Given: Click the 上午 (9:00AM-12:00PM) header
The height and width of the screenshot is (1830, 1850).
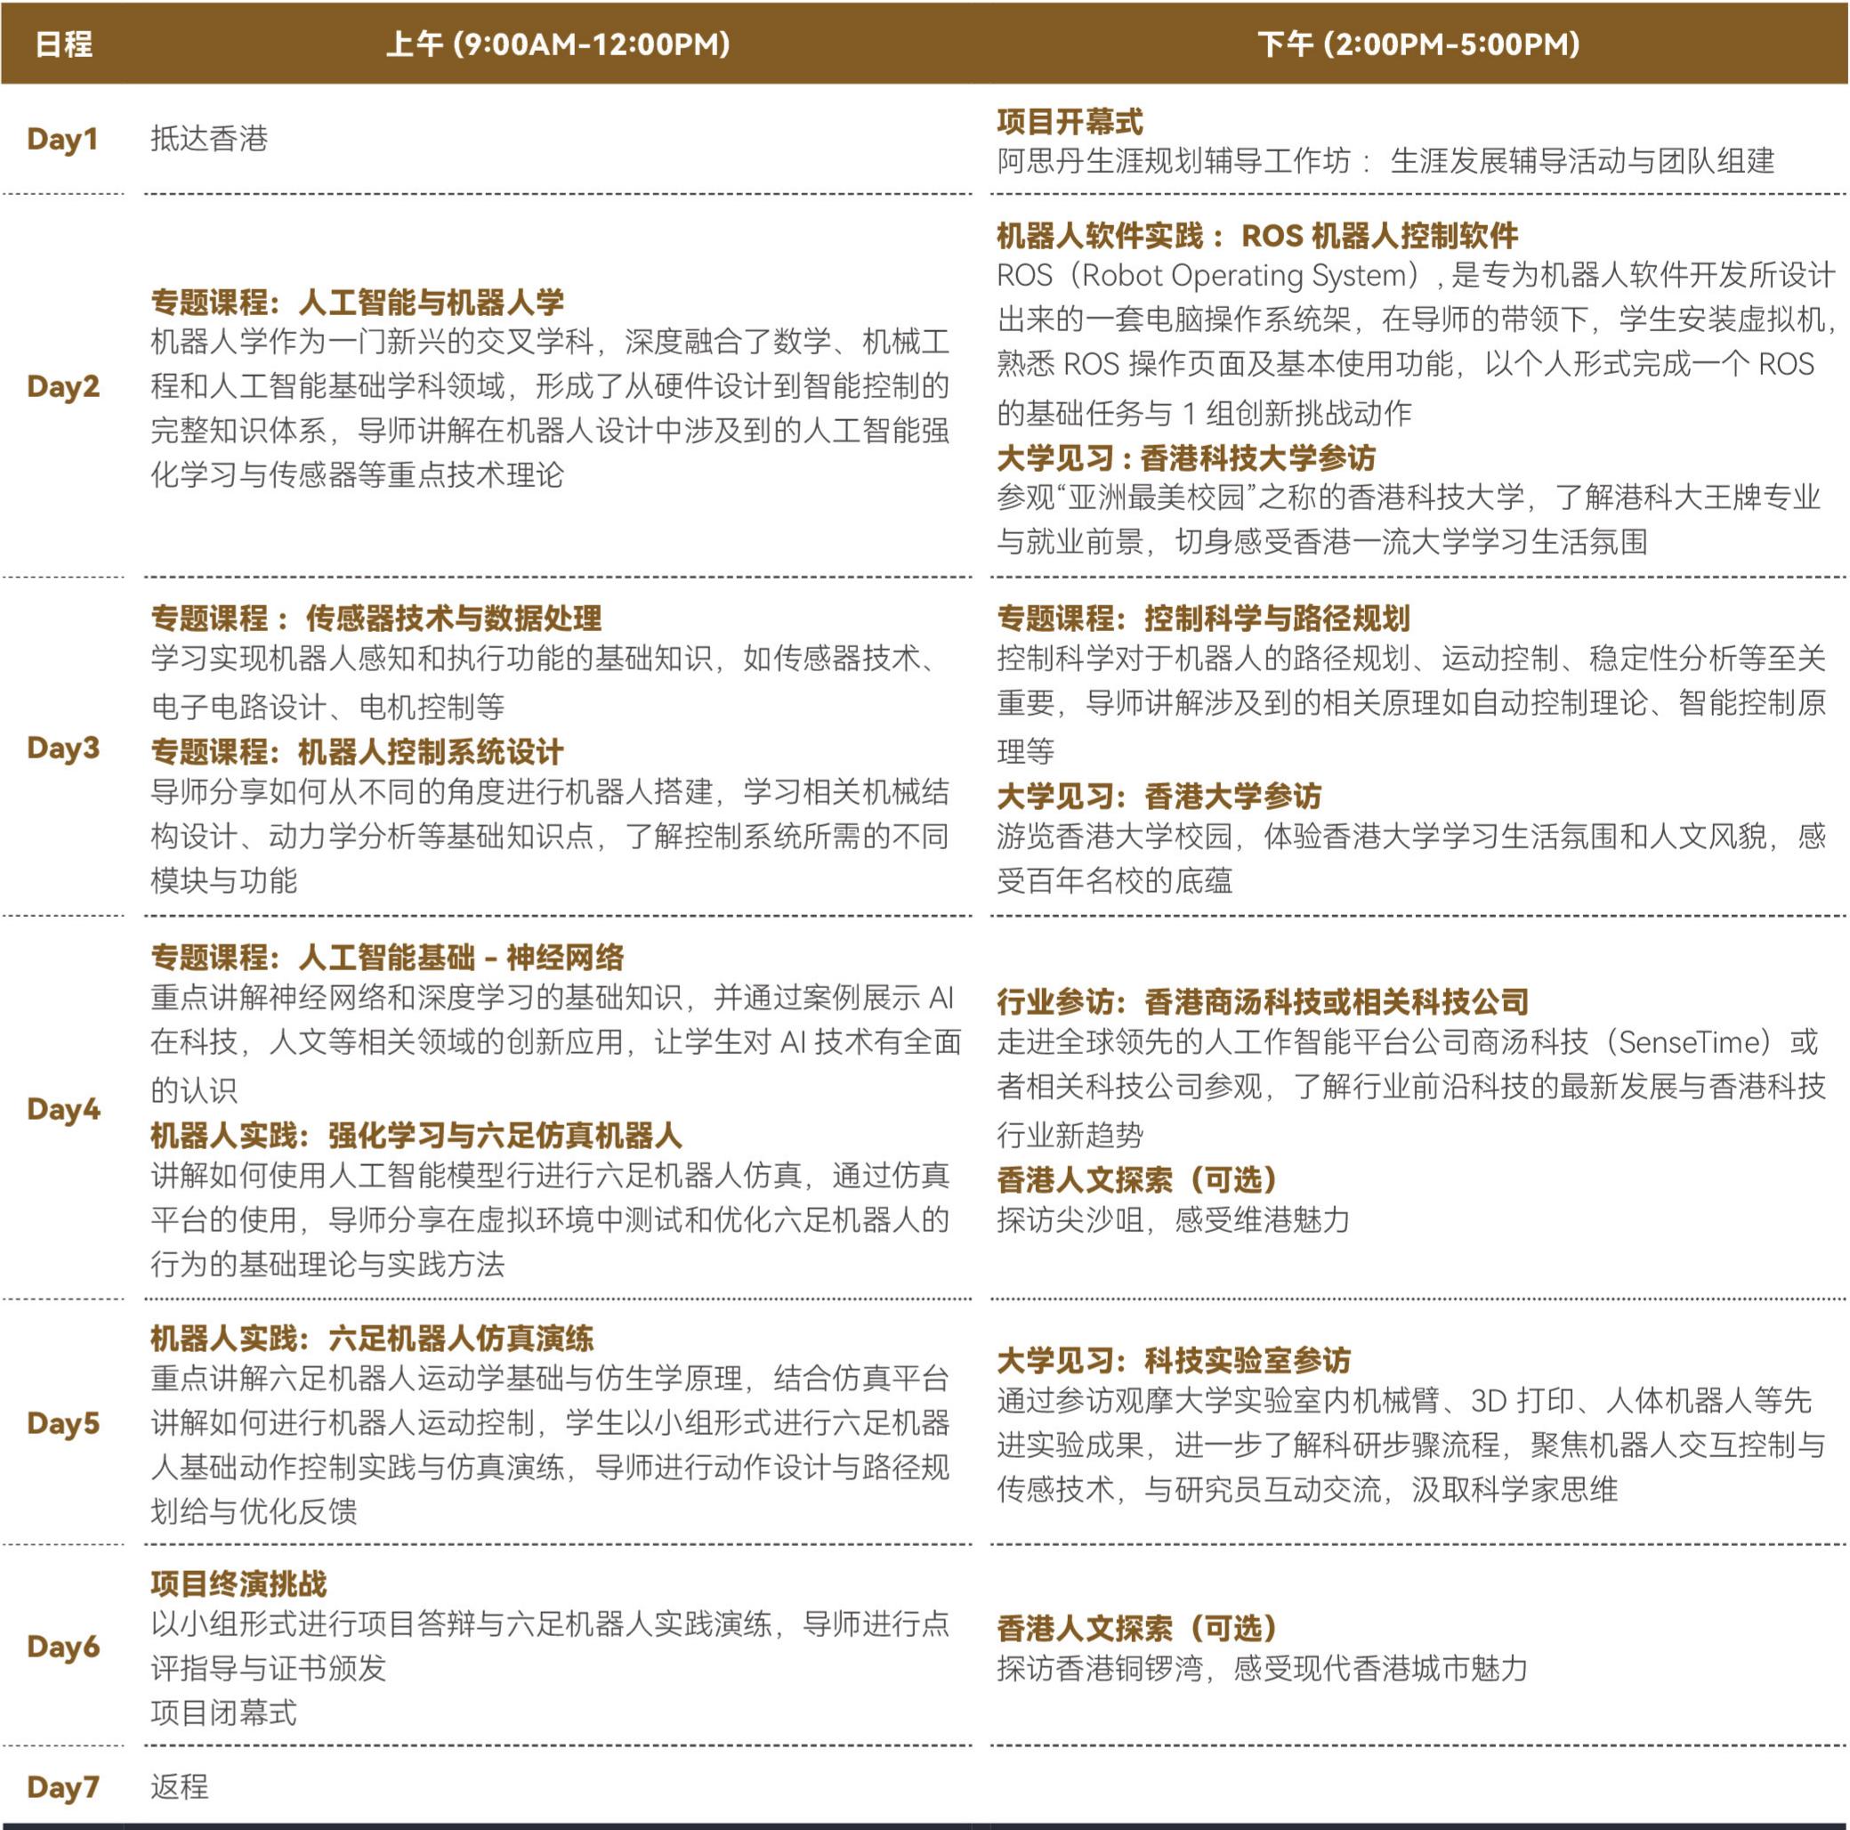Looking at the screenshot, I should [x=557, y=44].
